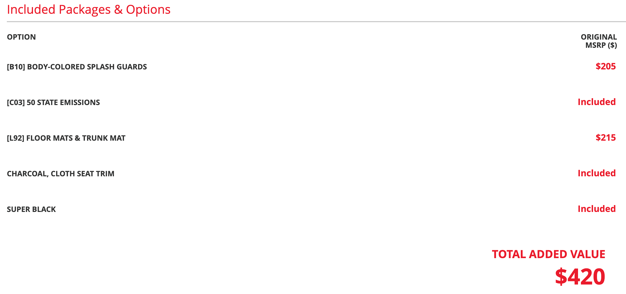
Task: Click the C03 option code text
Action: pos(16,102)
